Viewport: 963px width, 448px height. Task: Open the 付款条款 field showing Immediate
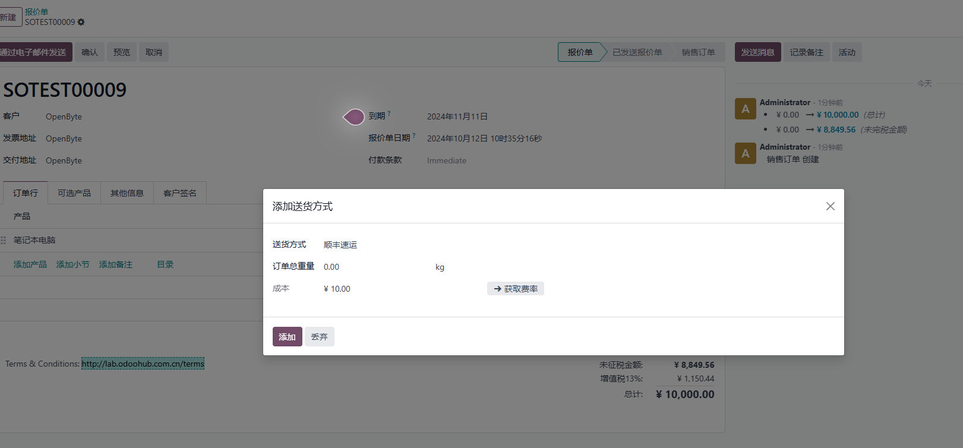click(447, 160)
